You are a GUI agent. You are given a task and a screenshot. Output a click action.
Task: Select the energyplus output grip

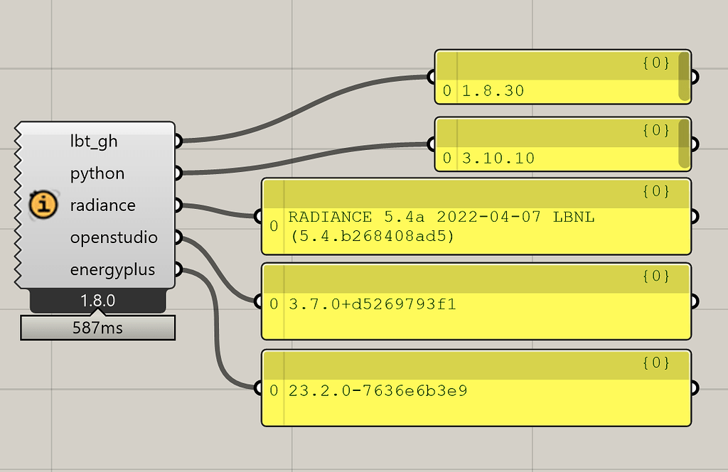[x=178, y=269]
